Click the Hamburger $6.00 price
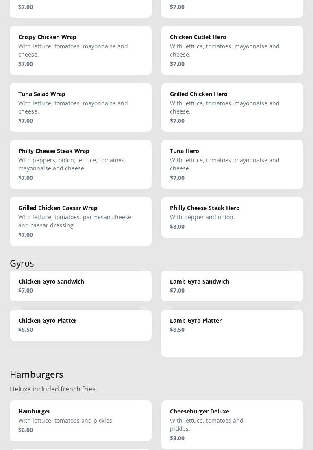The width and height of the screenshot is (313, 450). (26, 430)
